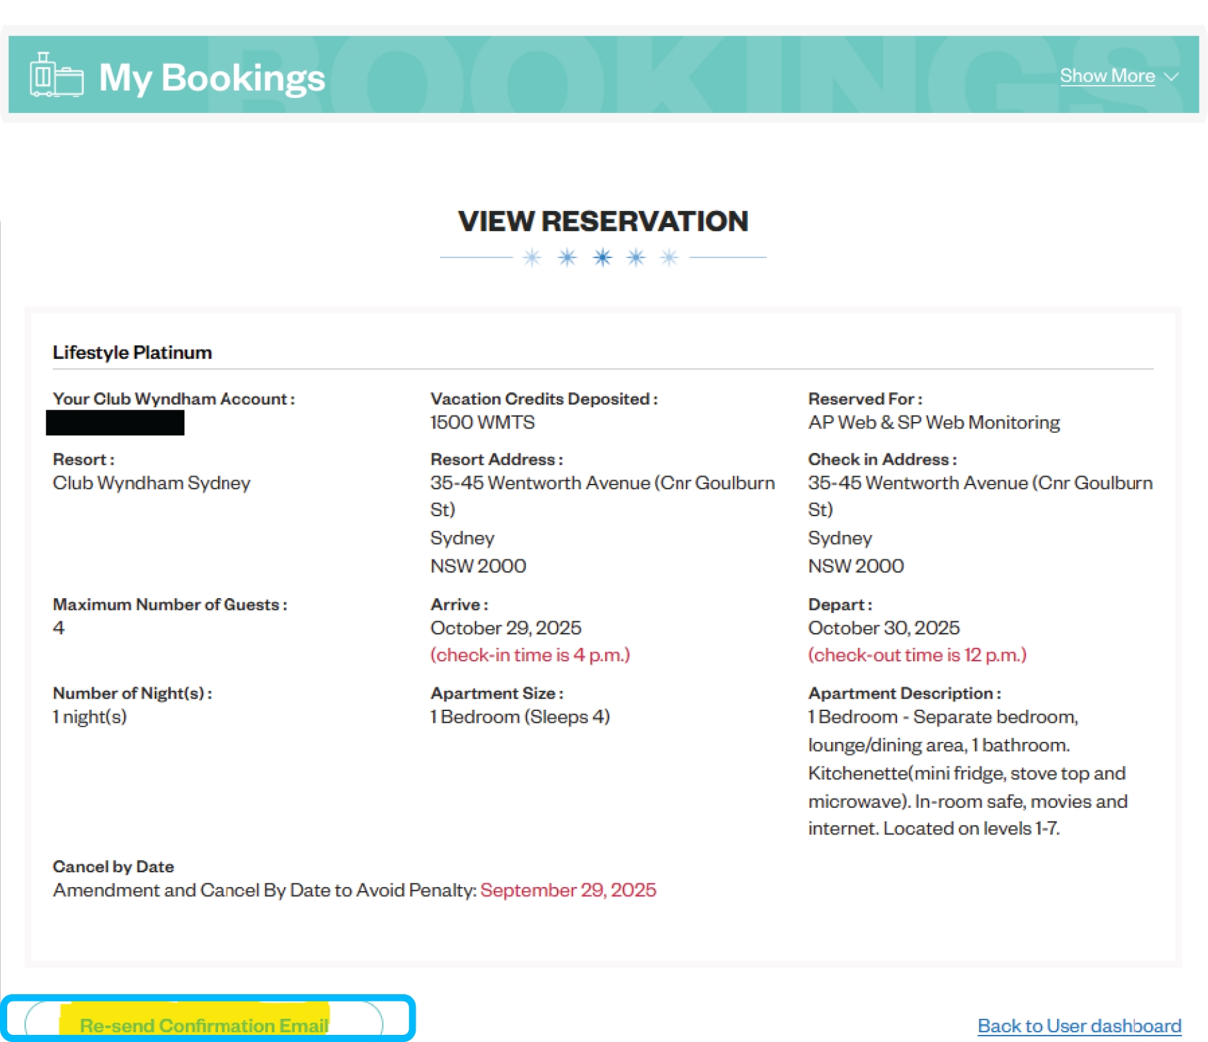Image resolution: width=1208 pixels, height=1042 pixels.
Task: Follow the Back to User dashboard link
Action: (x=1078, y=1025)
